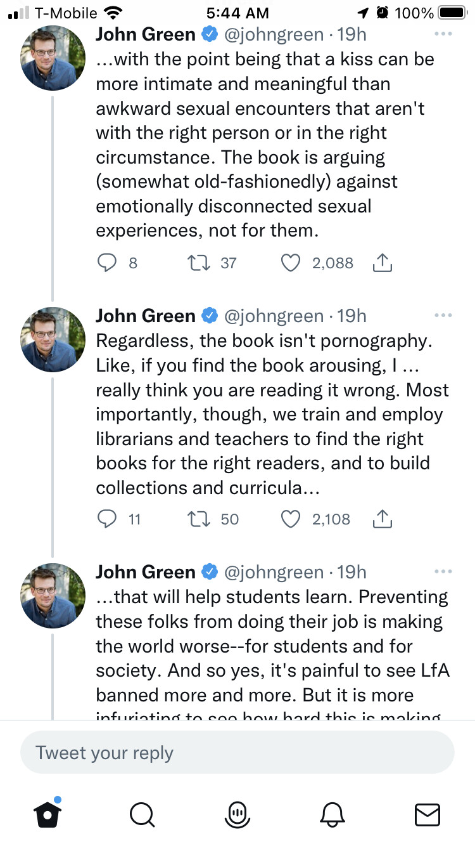Tap John Green's name on the first tweet
475x846 pixels.
coord(146,34)
